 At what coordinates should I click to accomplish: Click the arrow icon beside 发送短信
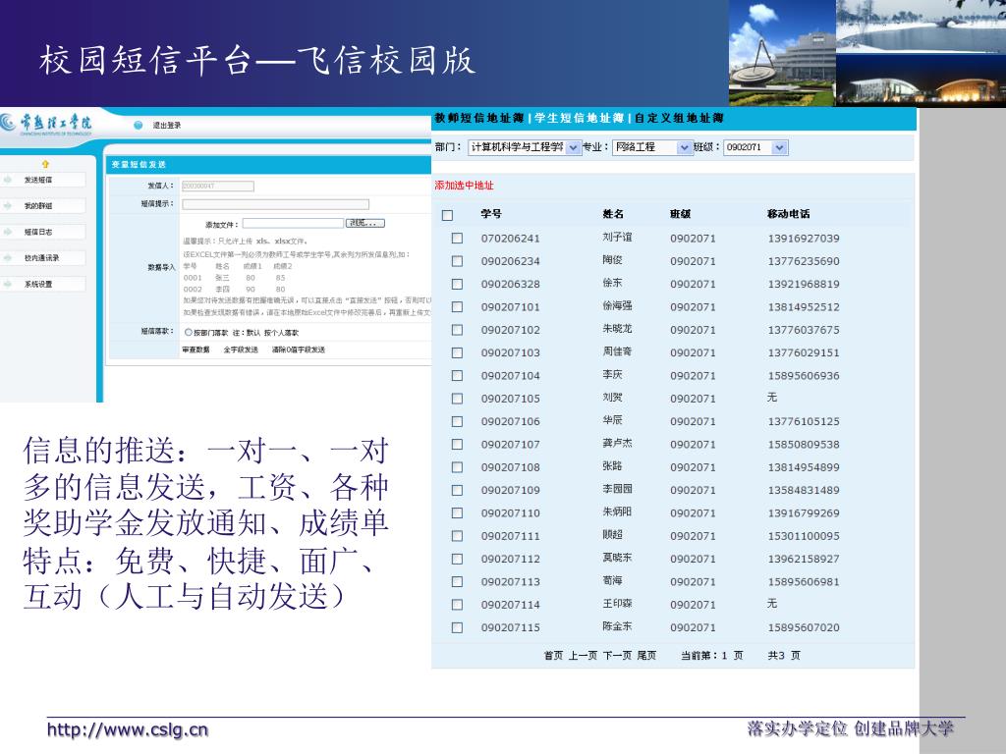pos(8,181)
